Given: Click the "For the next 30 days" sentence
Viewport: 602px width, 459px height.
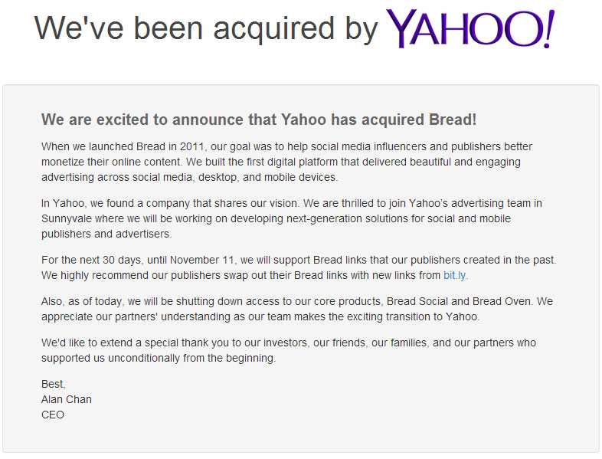Looking at the screenshot, I should click(299, 260).
